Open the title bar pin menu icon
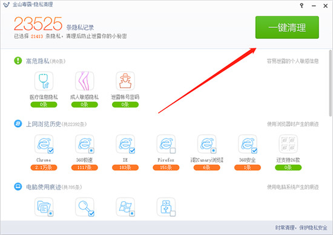333x235 pixels. pos(302,5)
